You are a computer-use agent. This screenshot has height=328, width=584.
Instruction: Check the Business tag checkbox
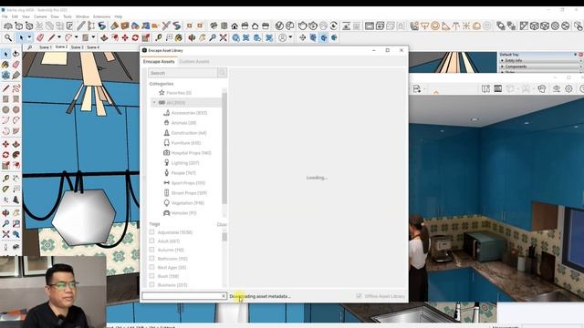pyautogui.click(x=151, y=284)
